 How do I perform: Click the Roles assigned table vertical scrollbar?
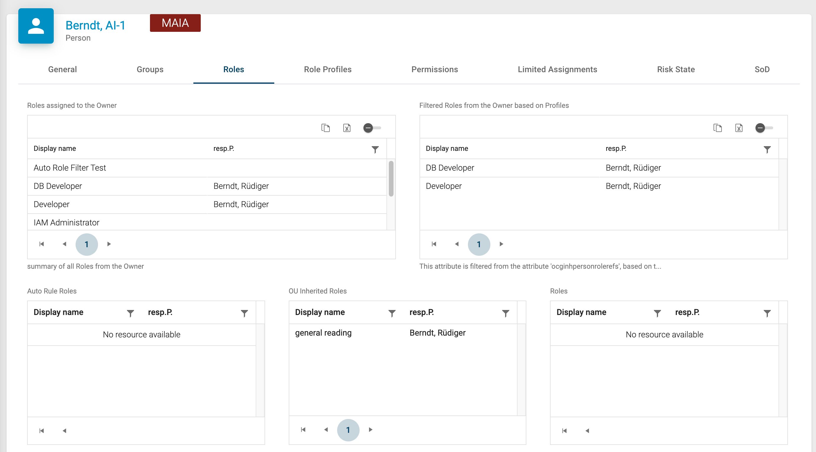[x=391, y=179]
